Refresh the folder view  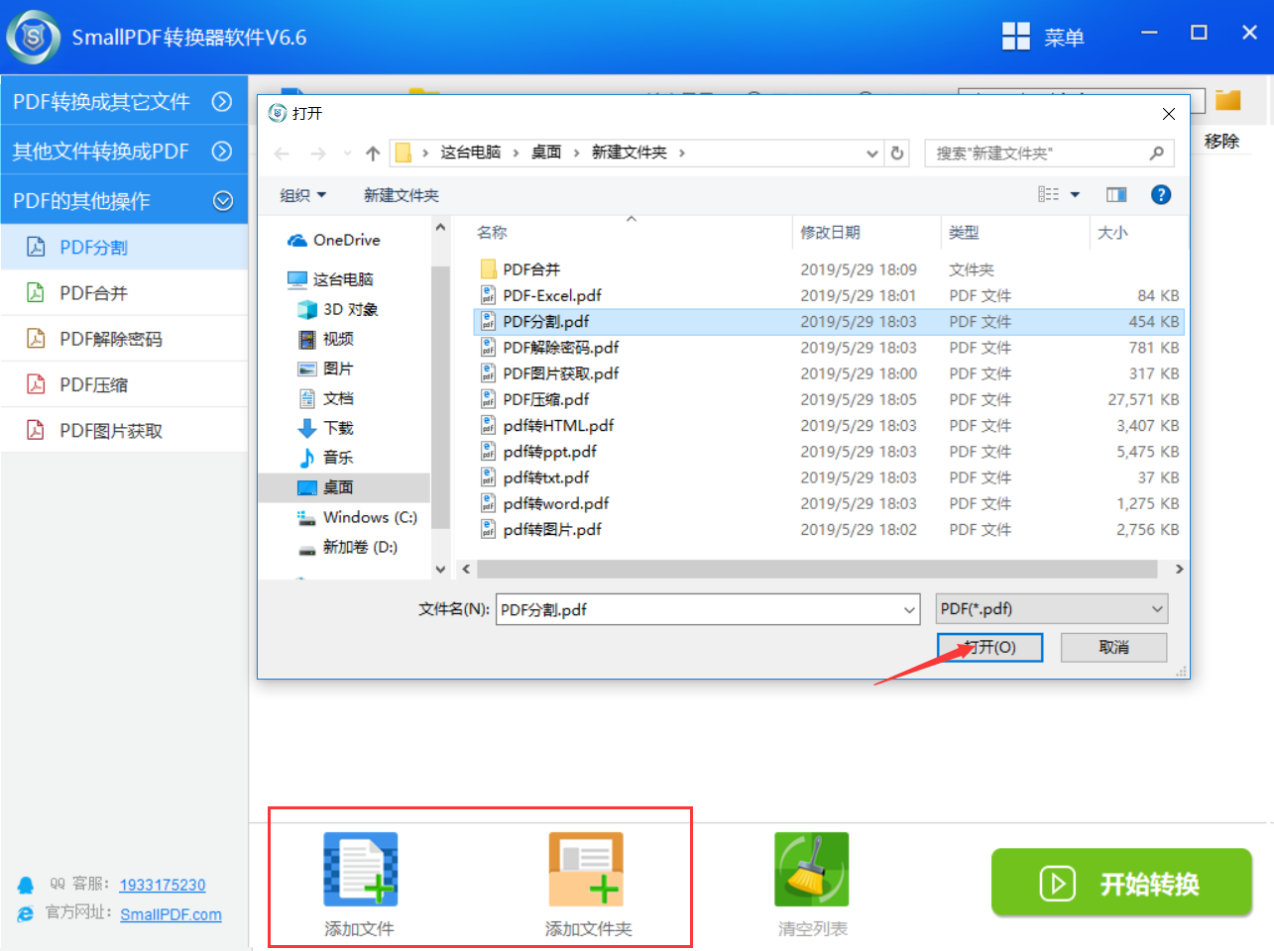[897, 153]
